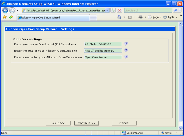Image resolution: width=184 pixels, height=136 pixels.
Task: Open the Home button dropdown arrow
Action: point(124,17)
